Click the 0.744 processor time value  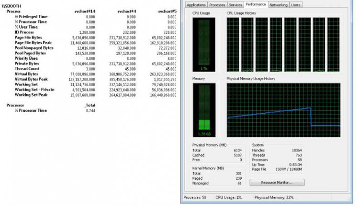point(90,111)
